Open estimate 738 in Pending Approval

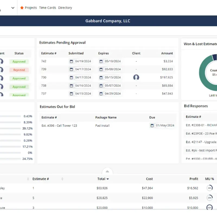[44, 85]
